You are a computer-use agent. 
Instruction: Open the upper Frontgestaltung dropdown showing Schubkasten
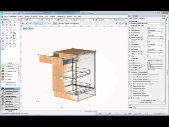(155, 30)
